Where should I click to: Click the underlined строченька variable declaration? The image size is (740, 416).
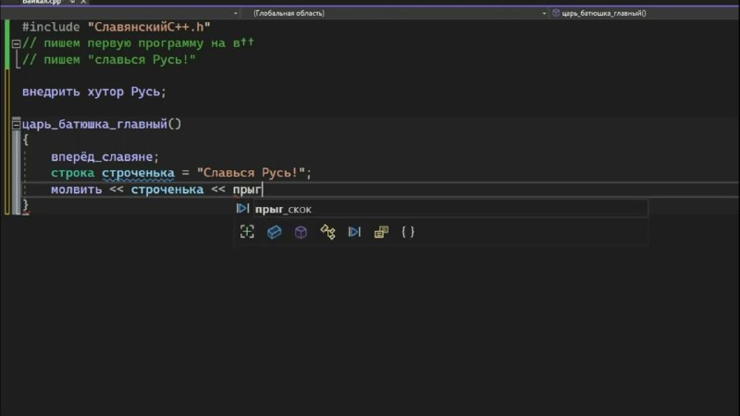point(138,173)
